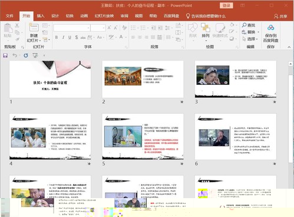Click the Clear All Formatting icon

pos(124,28)
